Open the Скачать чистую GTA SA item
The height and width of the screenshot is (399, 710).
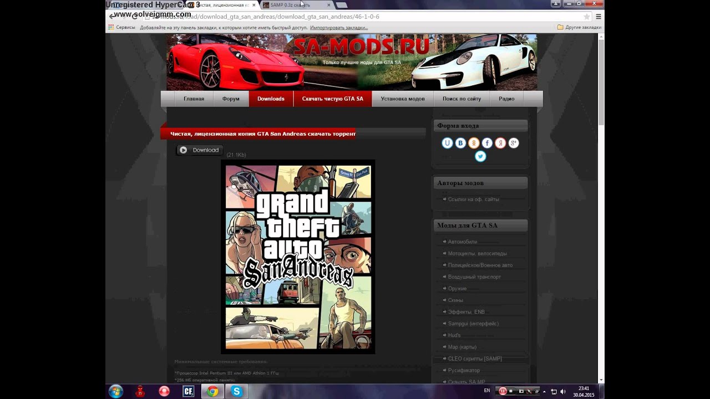click(332, 99)
